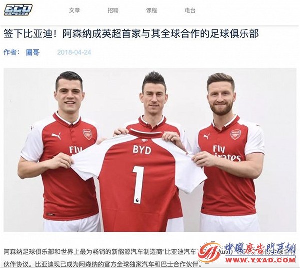Screen dimensions: 300x268
Task: Click the red swirl watermark logo
Action: [x=210, y=252]
